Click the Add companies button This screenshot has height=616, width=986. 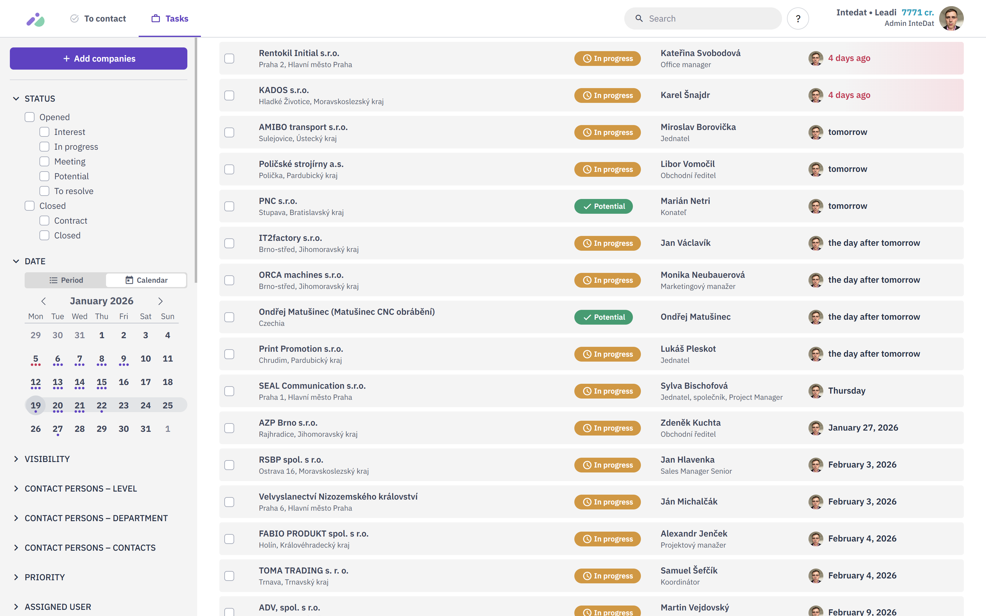click(x=99, y=59)
